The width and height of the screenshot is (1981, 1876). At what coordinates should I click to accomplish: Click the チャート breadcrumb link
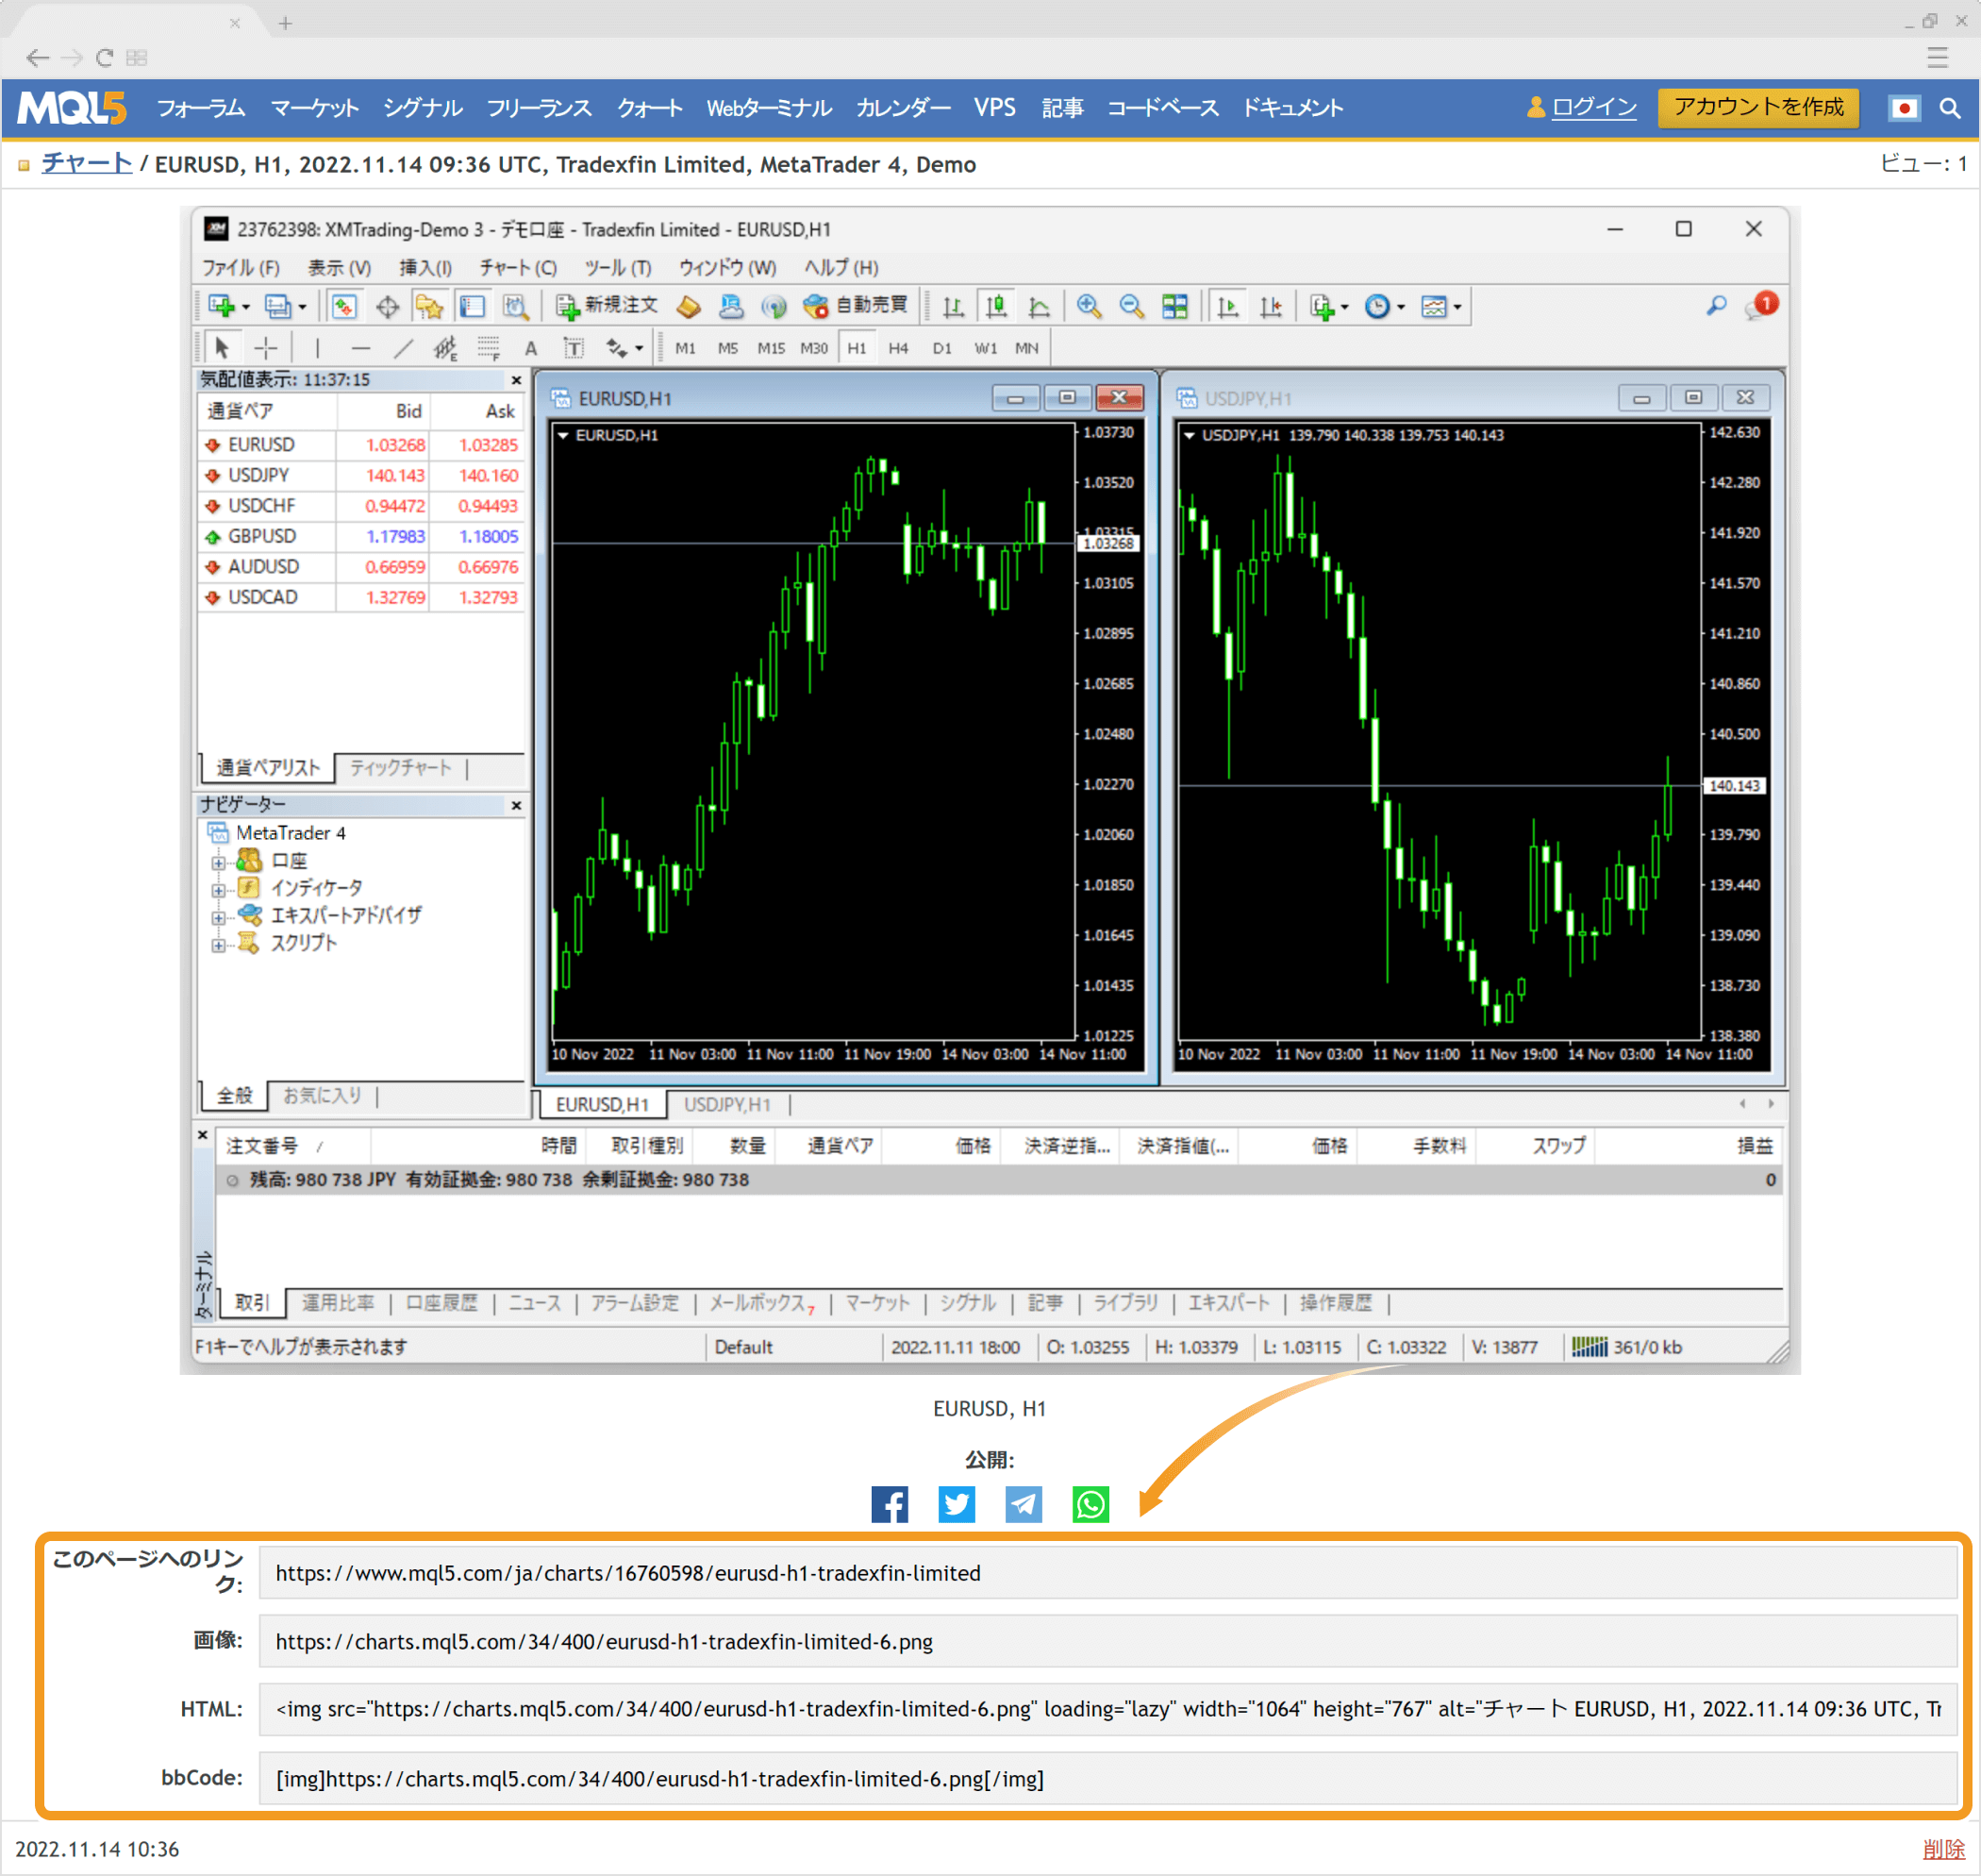(x=87, y=163)
